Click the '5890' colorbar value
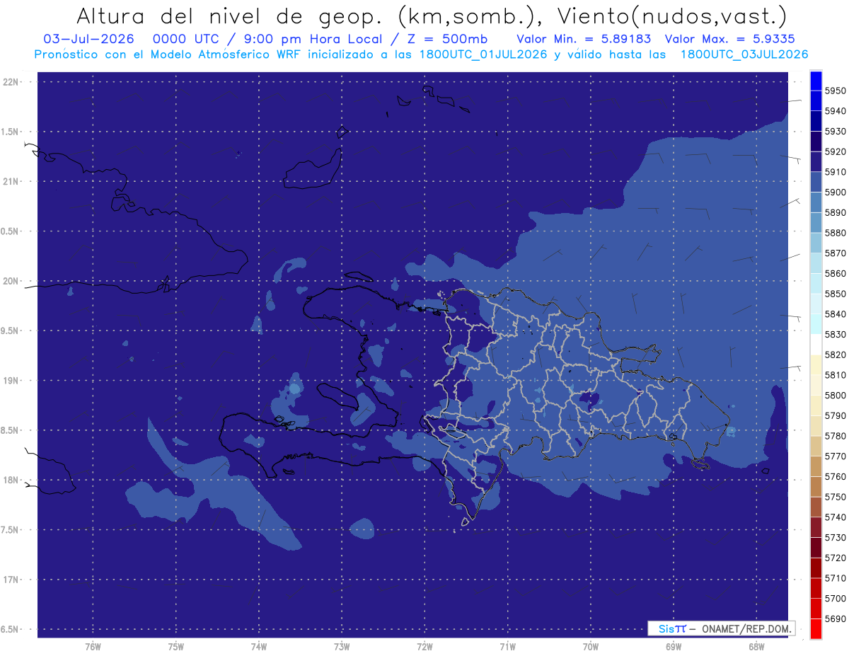Viewport: 849px width, 656px height. 836,212
